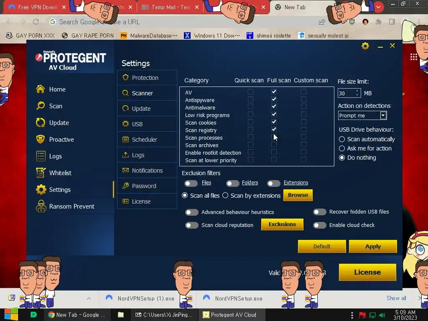
Task: Open the Whitelist sidebar item
Action: (53, 173)
